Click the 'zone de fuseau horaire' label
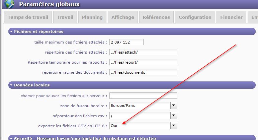 [x=84, y=106]
